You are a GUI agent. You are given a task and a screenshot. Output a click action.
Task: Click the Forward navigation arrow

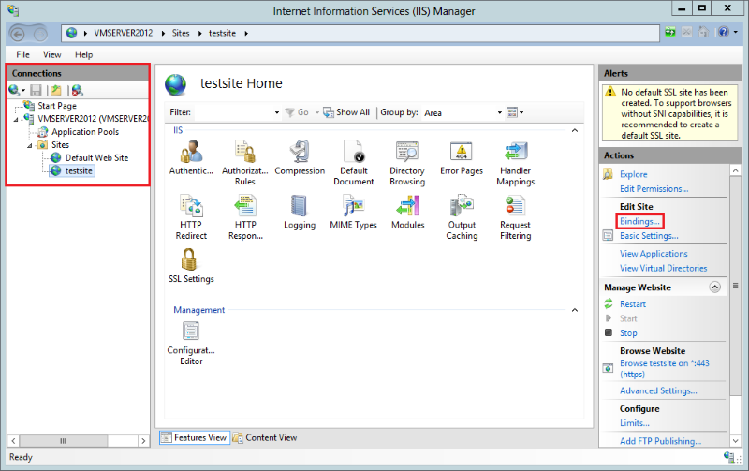40,34
